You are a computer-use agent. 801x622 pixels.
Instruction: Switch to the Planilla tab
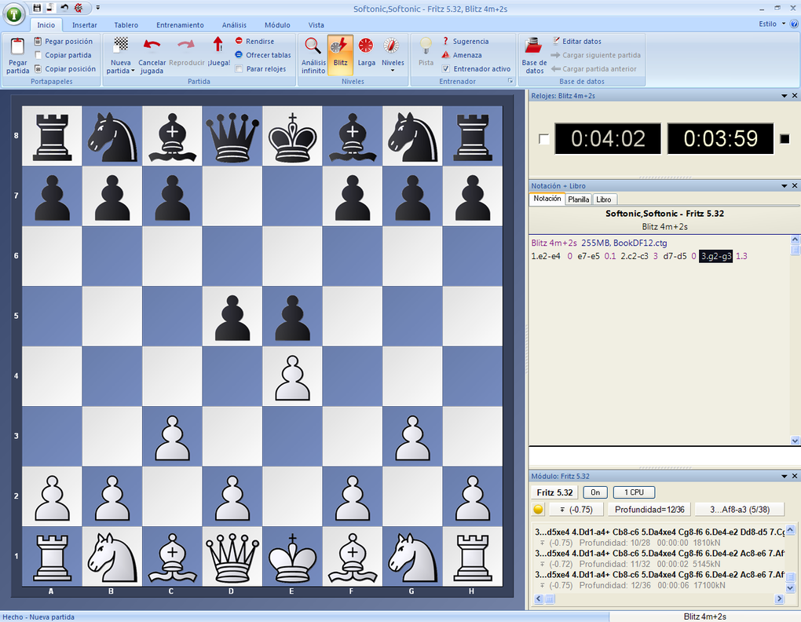tap(578, 199)
